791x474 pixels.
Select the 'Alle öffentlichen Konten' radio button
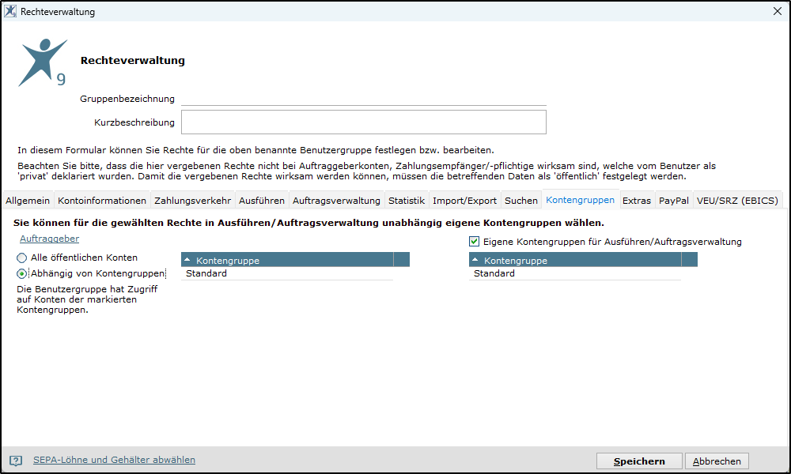point(21,258)
